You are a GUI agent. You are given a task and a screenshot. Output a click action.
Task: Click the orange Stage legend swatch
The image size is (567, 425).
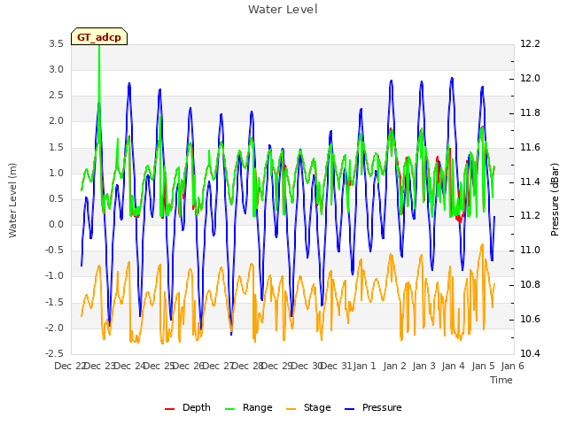291,409
